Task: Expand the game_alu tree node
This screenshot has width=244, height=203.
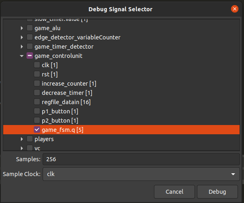Action: 22,28
